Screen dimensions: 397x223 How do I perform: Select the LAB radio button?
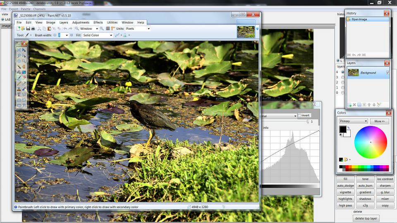pyautogui.click(x=3, y=19)
